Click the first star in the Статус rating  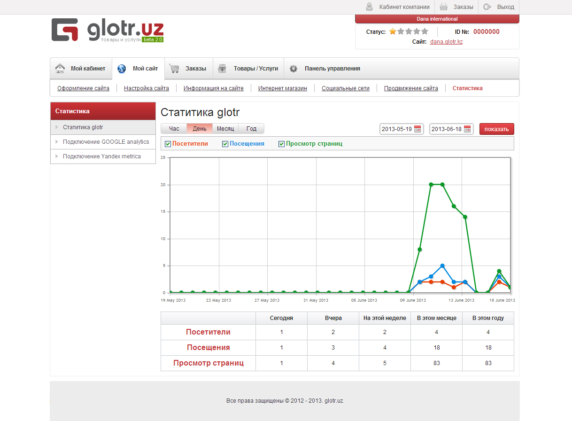[x=393, y=31]
